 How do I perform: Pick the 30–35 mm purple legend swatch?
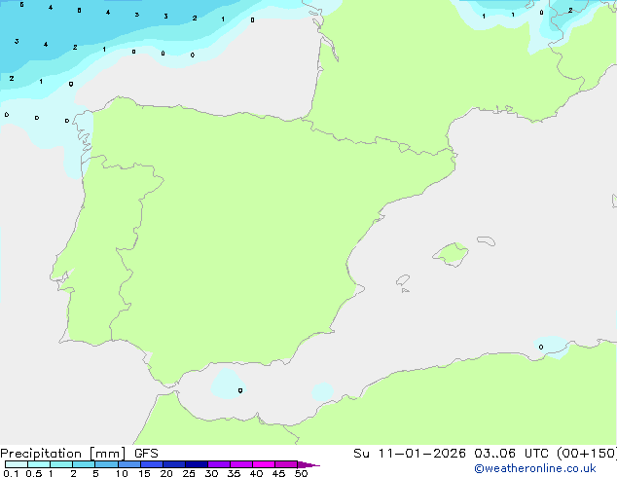[218, 464]
